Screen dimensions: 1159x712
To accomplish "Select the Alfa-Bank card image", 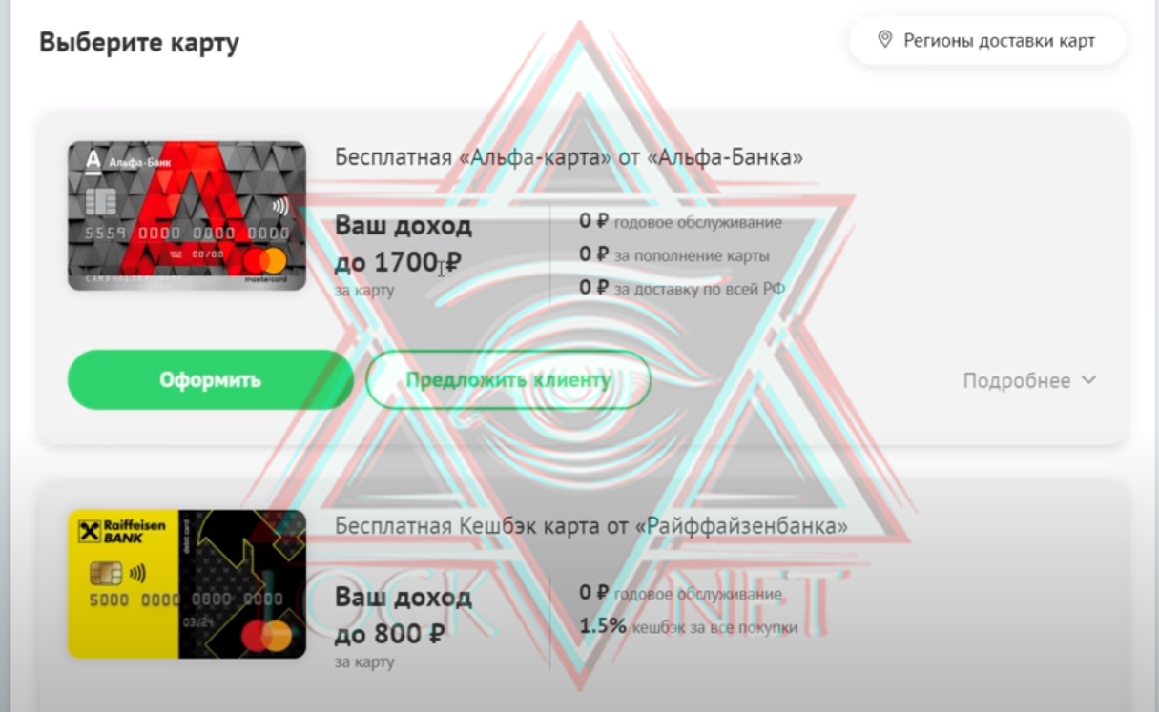I will point(187,215).
